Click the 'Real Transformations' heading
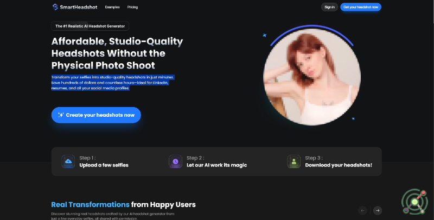This screenshot has height=220, width=434. click(90, 204)
